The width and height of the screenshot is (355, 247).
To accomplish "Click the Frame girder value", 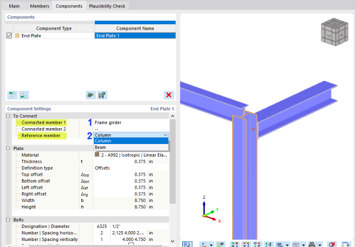I will (108, 123).
